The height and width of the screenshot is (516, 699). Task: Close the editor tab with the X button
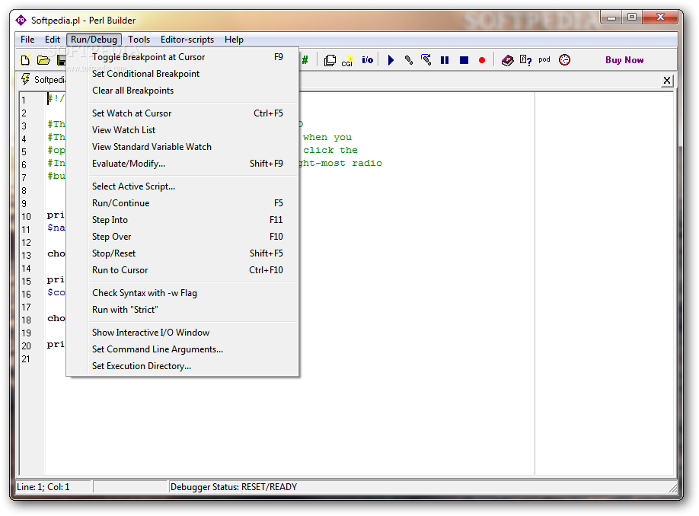click(x=666, y=80)
